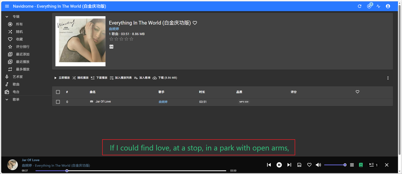This screenshot has height=174, width=402.
Task: Sort by # column header
Action: click(x=67, y=92)
